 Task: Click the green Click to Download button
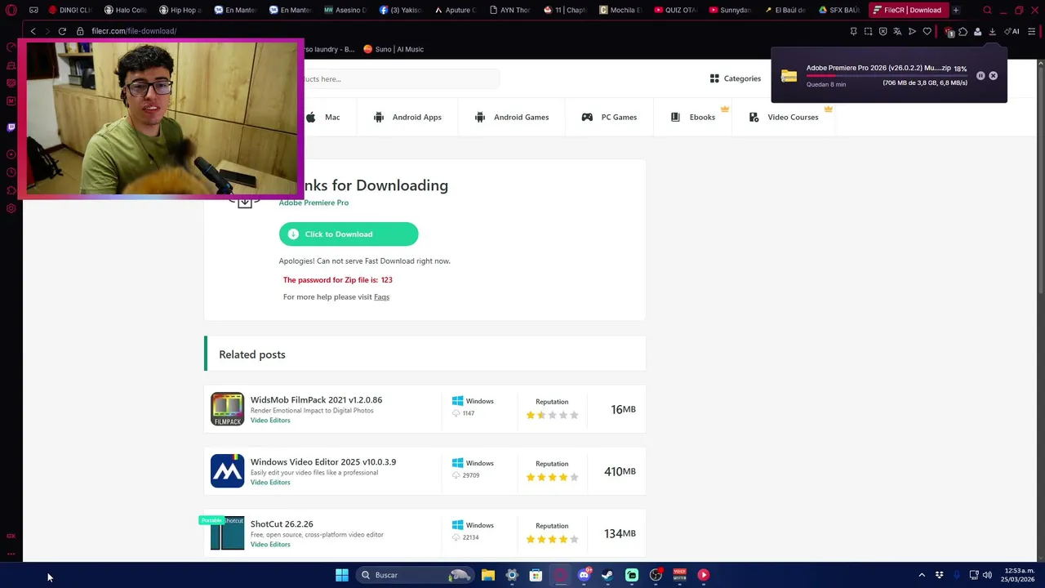tap(349, 234)
